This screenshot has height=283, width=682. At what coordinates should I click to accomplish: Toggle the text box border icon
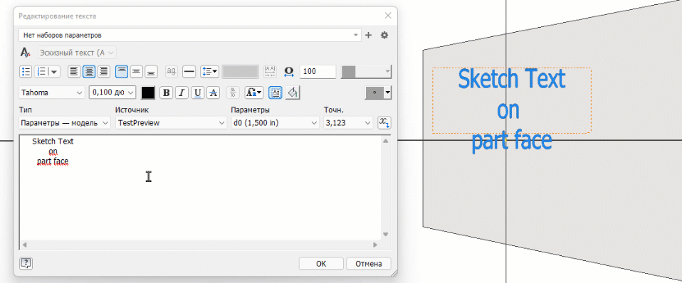pyautogui.click(x=275, y=92)
